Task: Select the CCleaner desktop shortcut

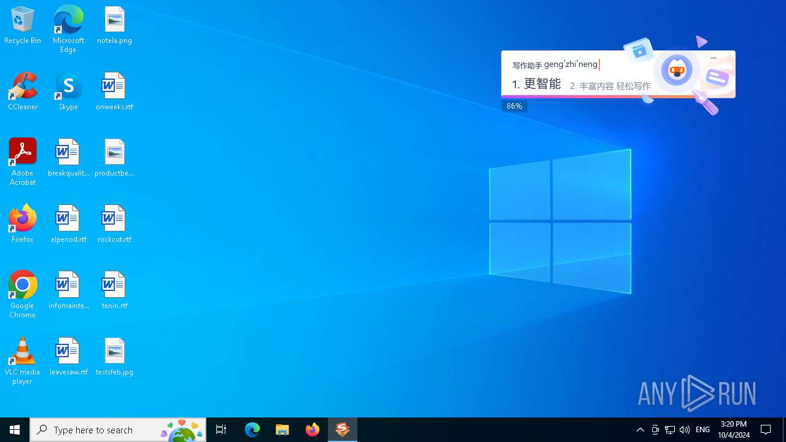Action: point(23,92)
